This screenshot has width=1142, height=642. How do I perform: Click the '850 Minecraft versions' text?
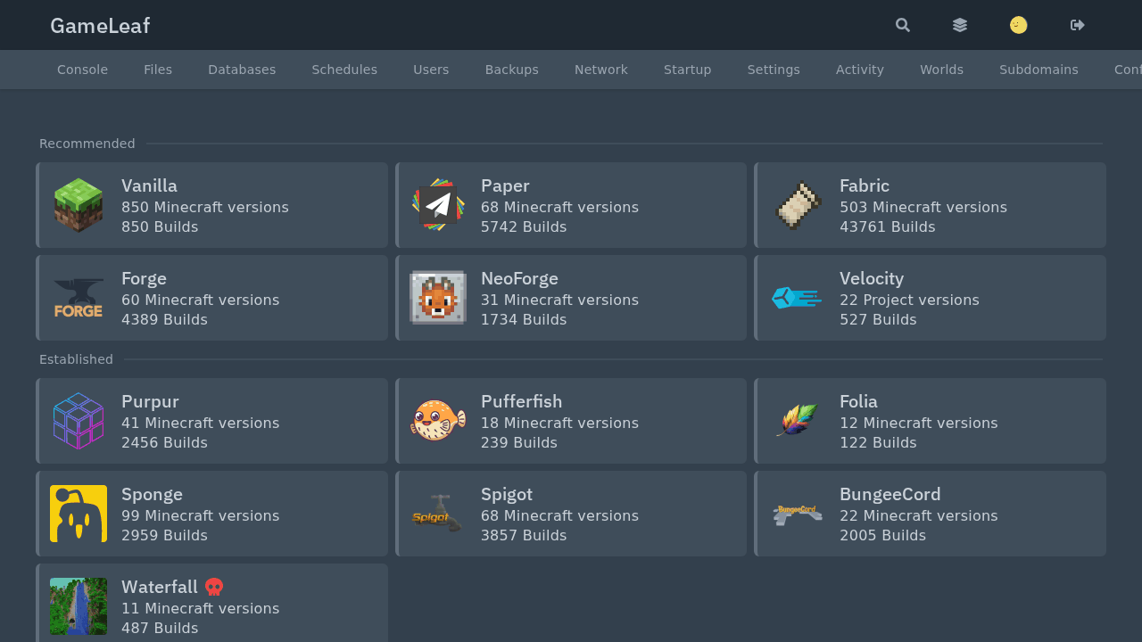205,207
